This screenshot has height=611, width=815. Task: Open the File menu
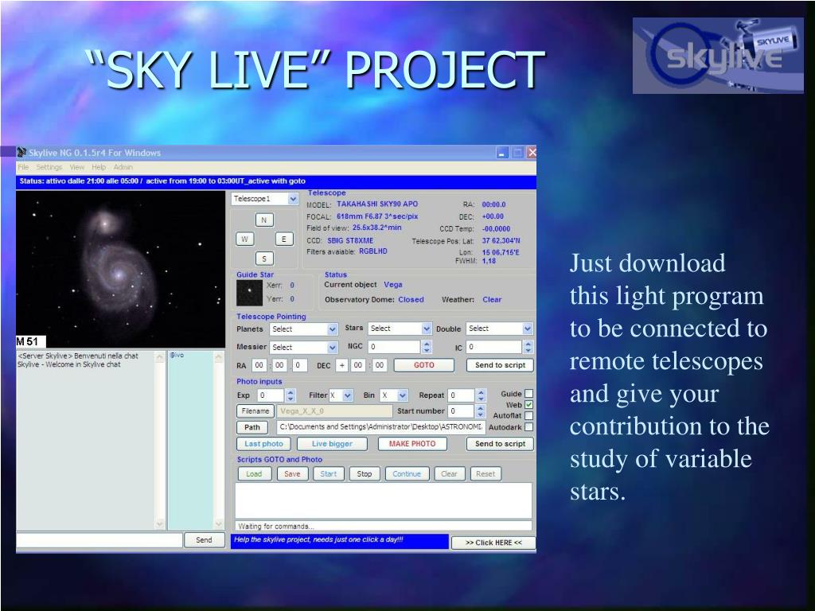coord(23,167)
